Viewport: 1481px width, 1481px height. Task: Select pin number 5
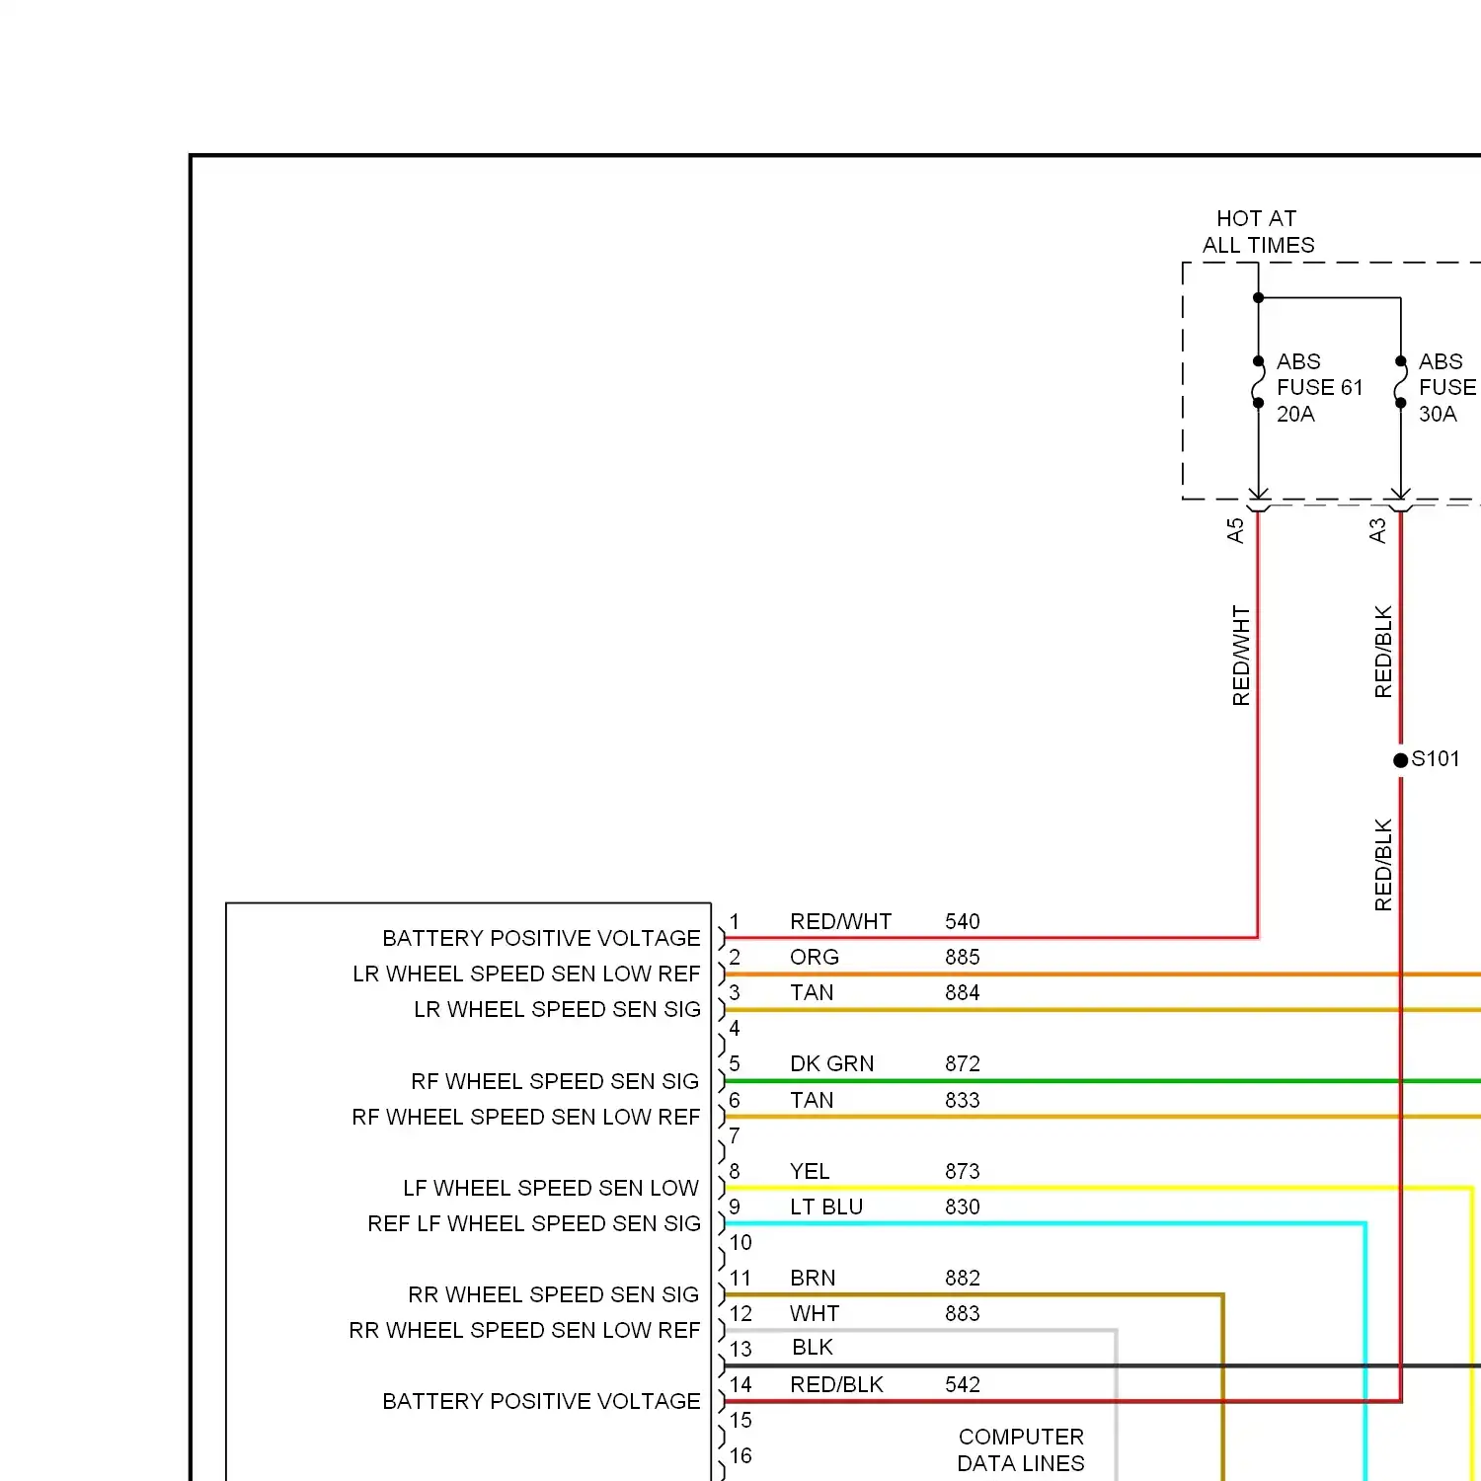[735, 1063]
